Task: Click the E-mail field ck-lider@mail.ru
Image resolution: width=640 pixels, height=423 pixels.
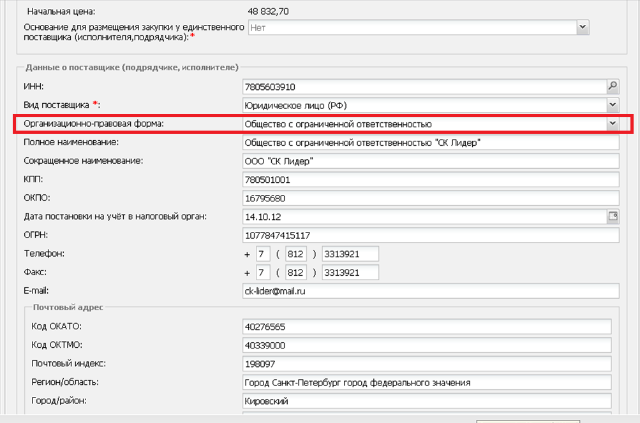Action: (x=431, y=291)
